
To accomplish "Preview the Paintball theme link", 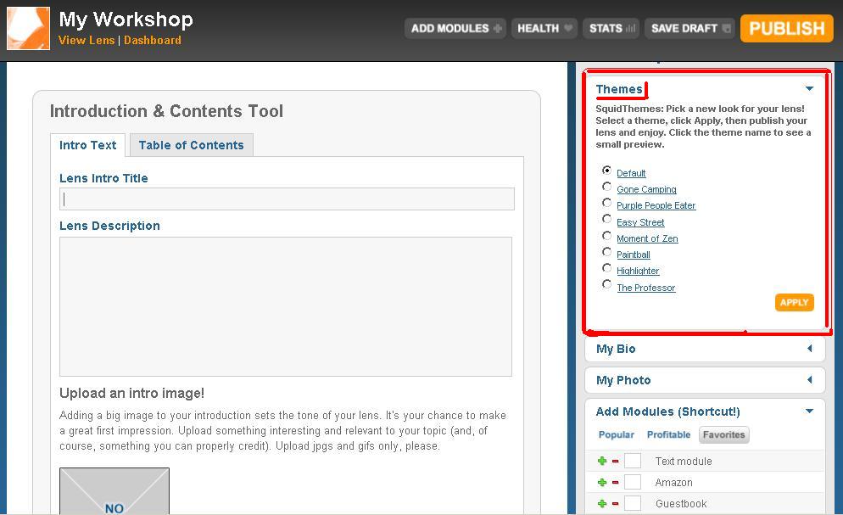I will pyautogui.click(x=634, y=255).
